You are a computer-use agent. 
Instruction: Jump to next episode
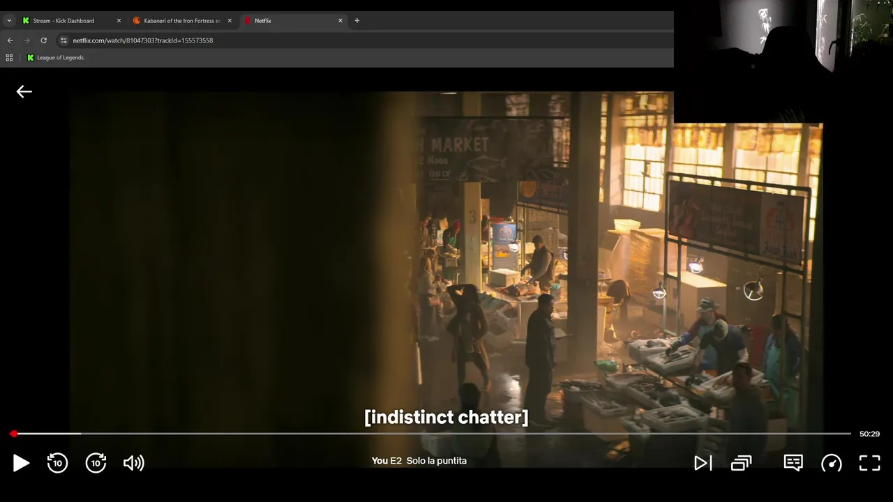703,463
